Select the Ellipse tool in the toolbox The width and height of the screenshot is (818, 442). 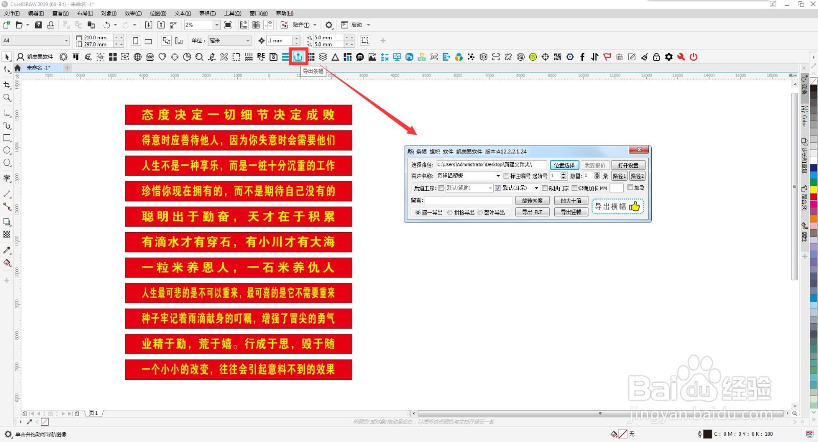tap(7, 151)
